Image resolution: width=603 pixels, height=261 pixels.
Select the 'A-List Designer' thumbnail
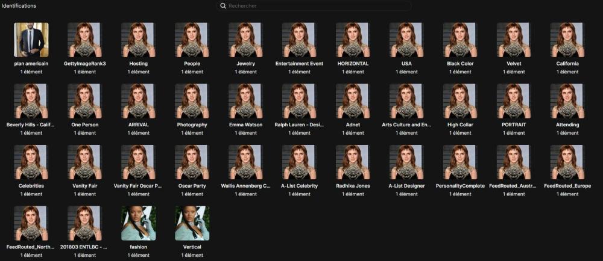pyautogui.click(x=406, y=162)
